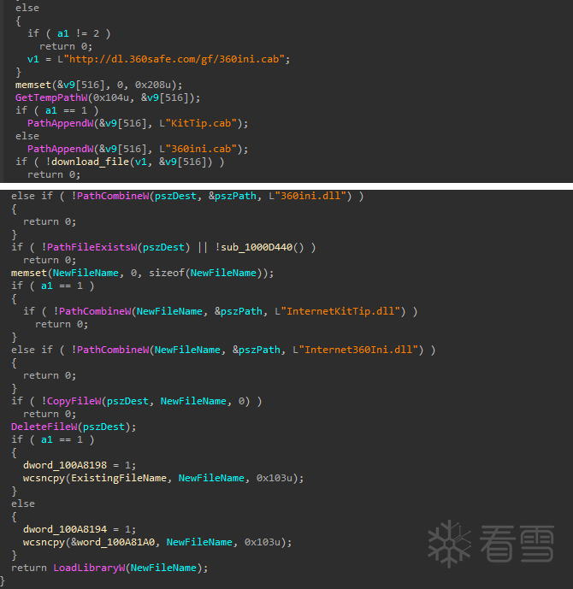Click PathAppendW on the KitTip.cab line
The image size is (573, 589).
click(x=60, y=123)
